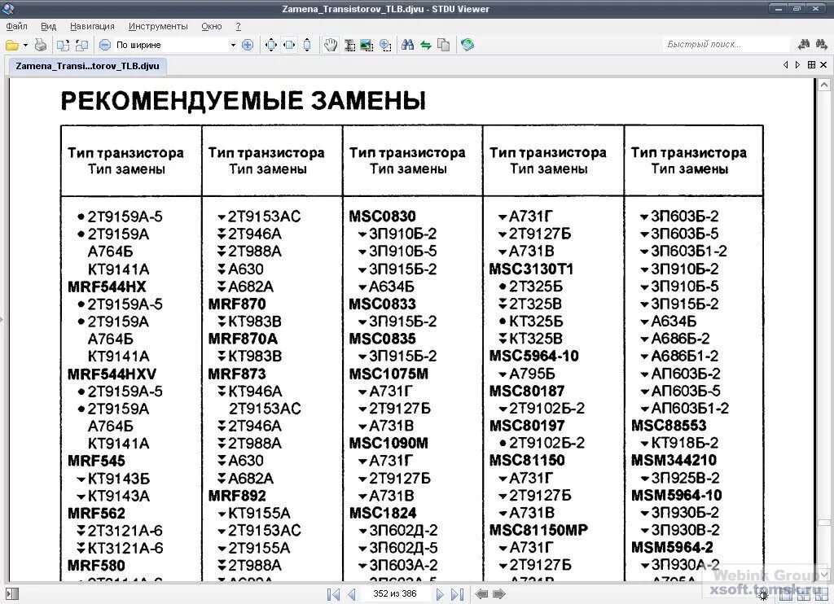This screenshot has height=604, width=834.
Task: Activate the text selection tool
Action: click(x=349, y=46)
